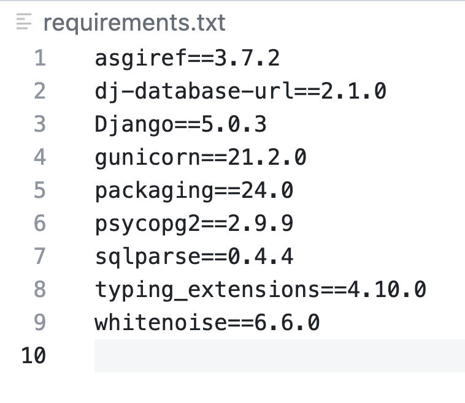Screen dimensions: 465x403
Task: Place cursor on psycopg2==2.9.9 line
Action: 194,224
